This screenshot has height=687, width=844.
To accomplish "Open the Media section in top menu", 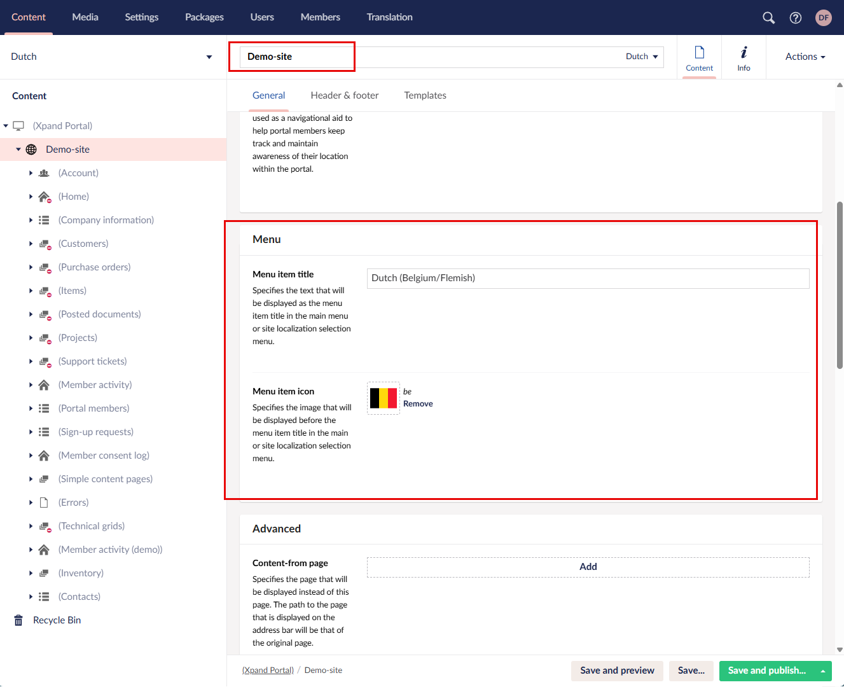I will click(85, 17).
